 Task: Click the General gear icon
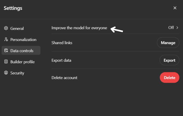coord(6,28)
